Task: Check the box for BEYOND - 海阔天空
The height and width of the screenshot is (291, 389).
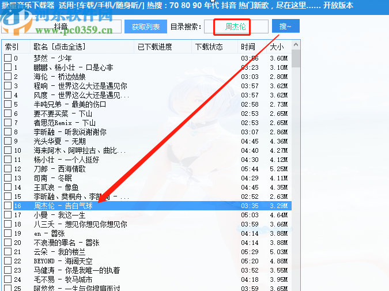Action: (7, 260)
